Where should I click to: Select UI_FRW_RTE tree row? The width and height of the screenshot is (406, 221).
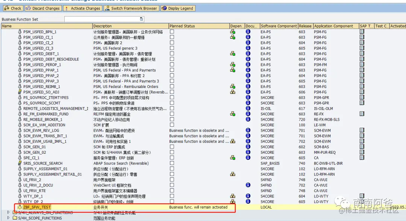tap(35, 191)
